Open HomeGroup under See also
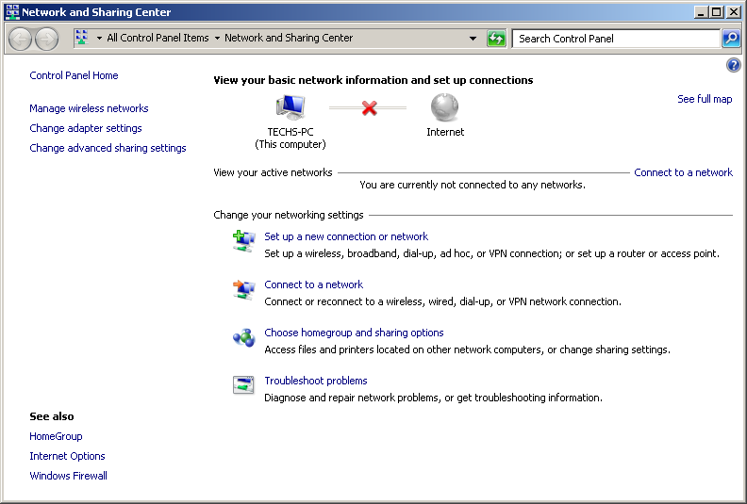Image resolution: width=747 pixels, height=504 pixels. click(x=56, y=436)
